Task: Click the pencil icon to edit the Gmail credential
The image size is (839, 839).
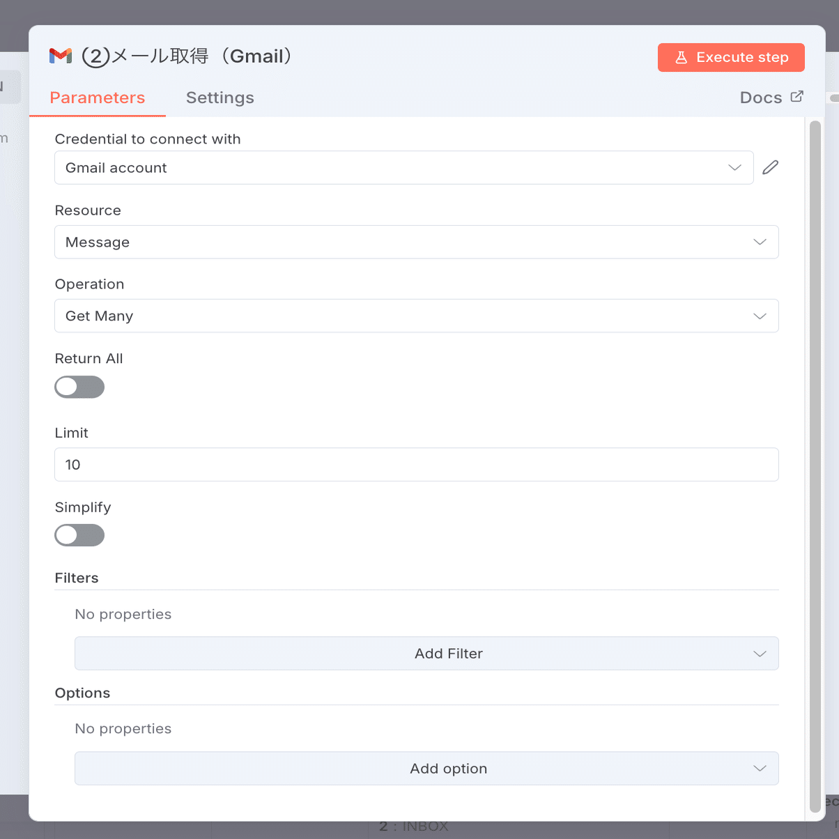Action: point(770,167)
